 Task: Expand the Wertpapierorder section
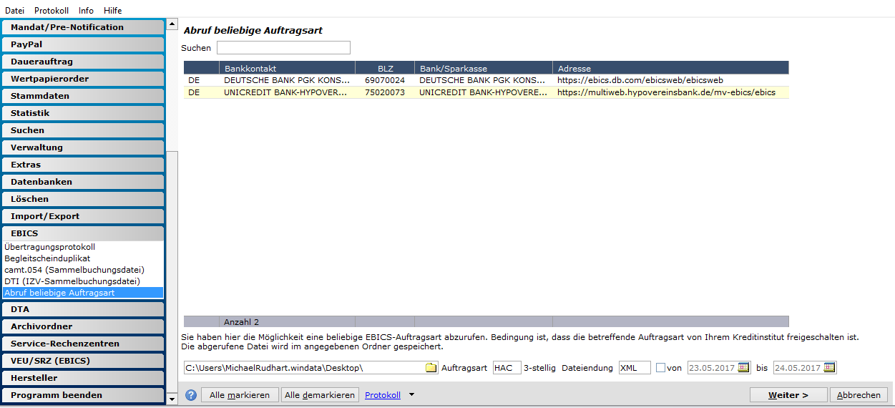click(x=82, y=79)
